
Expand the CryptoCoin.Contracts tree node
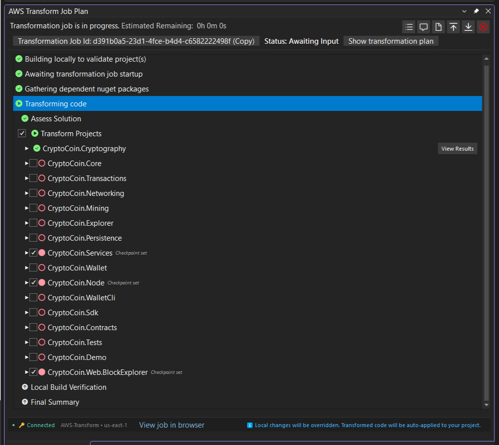[27, 327]
